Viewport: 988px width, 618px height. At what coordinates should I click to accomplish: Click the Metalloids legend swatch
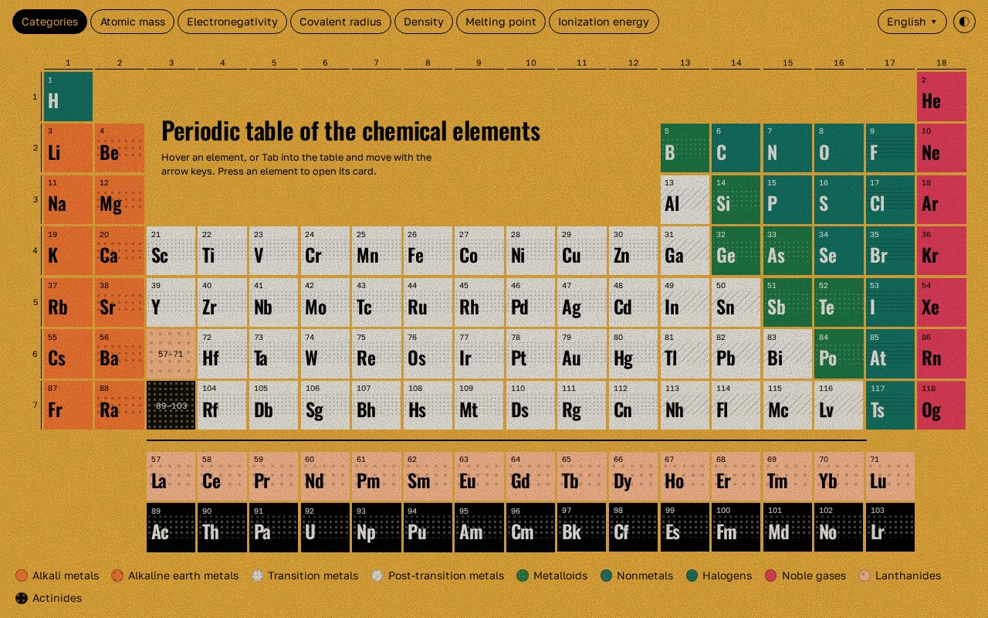click(x=523, y=576)
